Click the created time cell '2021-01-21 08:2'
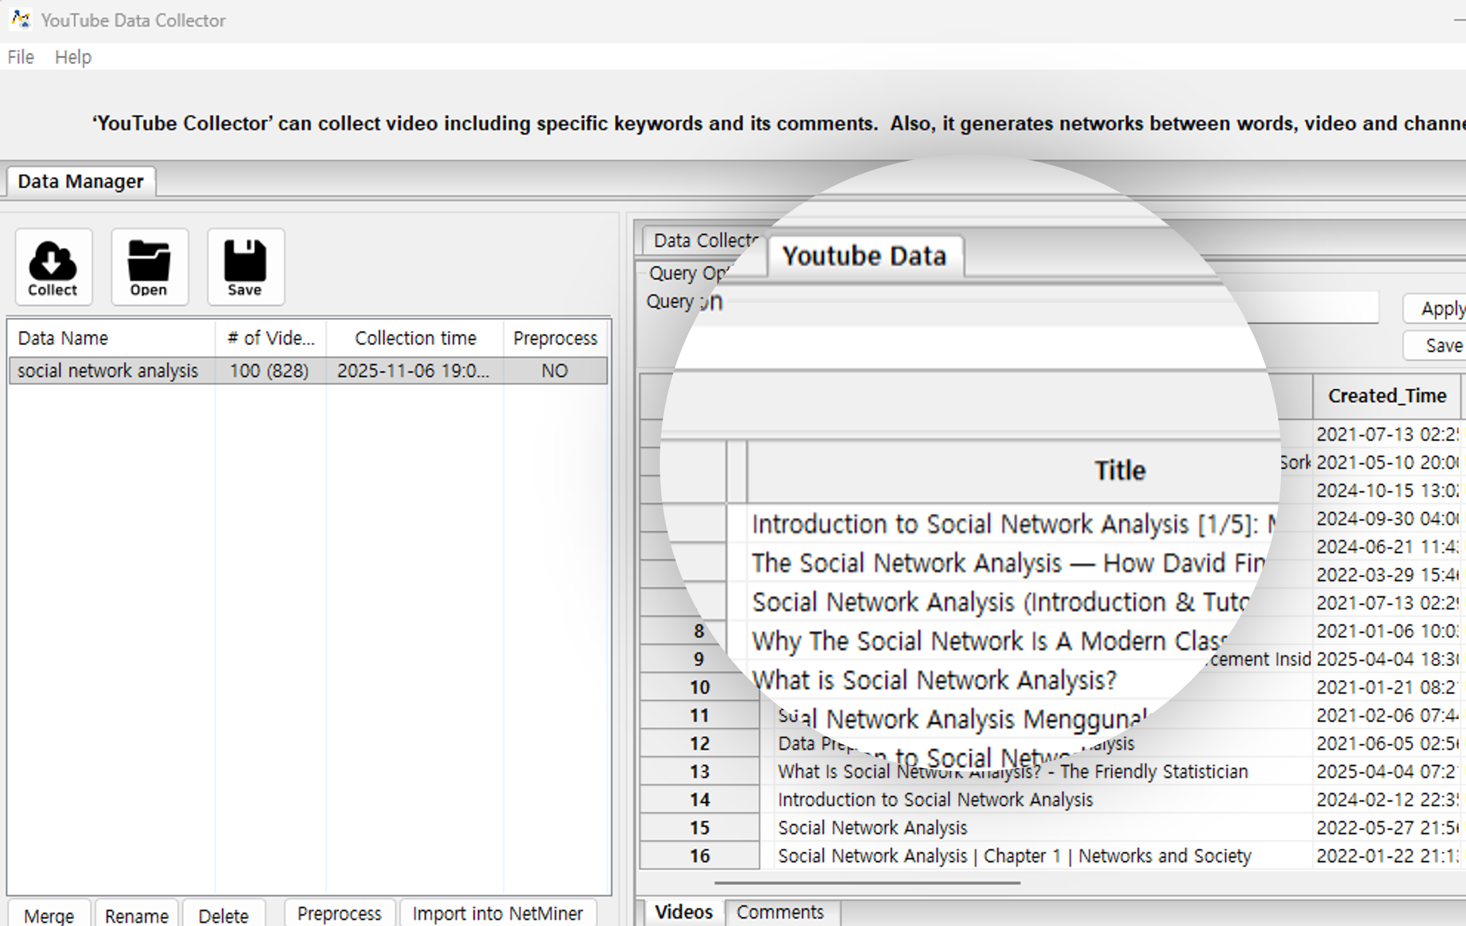The image size is (1466, 926). pyautogui.click(x=1387, y=687)
